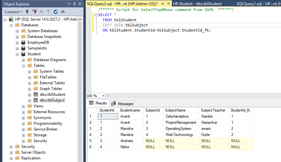Image resolution: width=281 pixels, height=162 pixels.
Task: Click 'tblSubject' on the LEFT JOIN line
Action: coord(137,25)
